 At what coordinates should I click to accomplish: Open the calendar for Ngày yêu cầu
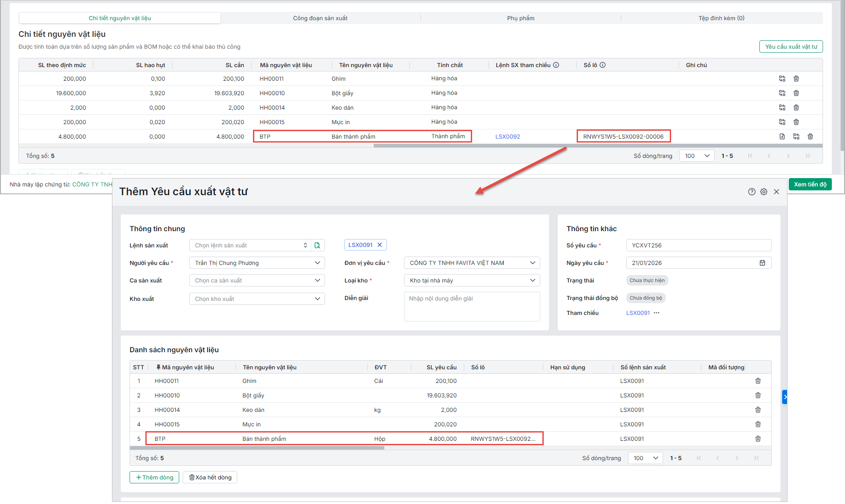(x=762, y=263)
